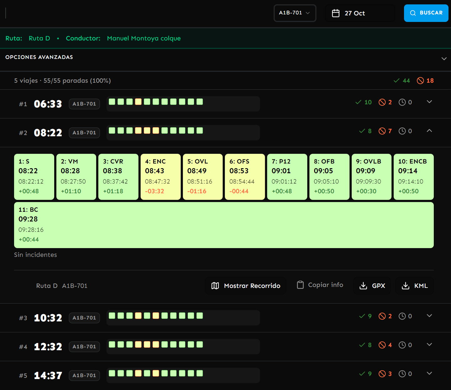451x390 pixels.
Task: Expand trip #1 at 06:33
Action: 429,102
